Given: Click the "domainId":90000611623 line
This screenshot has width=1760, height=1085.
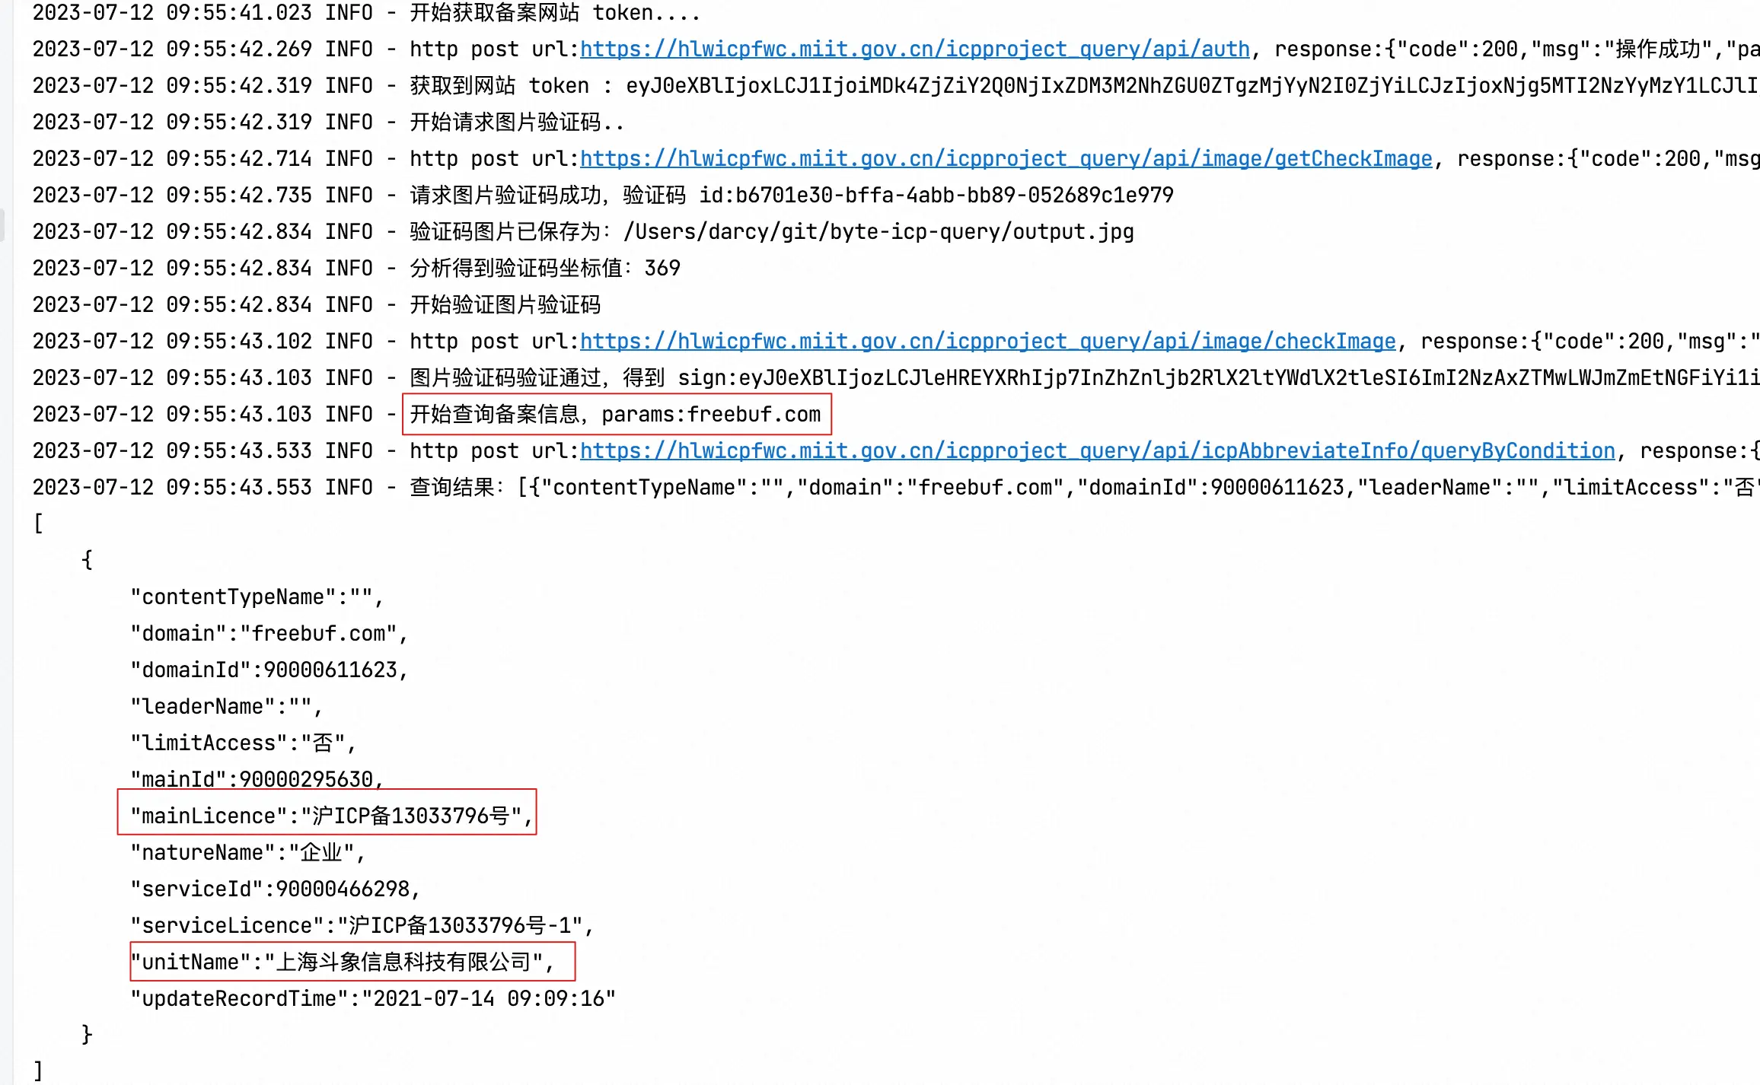Looking at the screenshot, I should (269, 670).
